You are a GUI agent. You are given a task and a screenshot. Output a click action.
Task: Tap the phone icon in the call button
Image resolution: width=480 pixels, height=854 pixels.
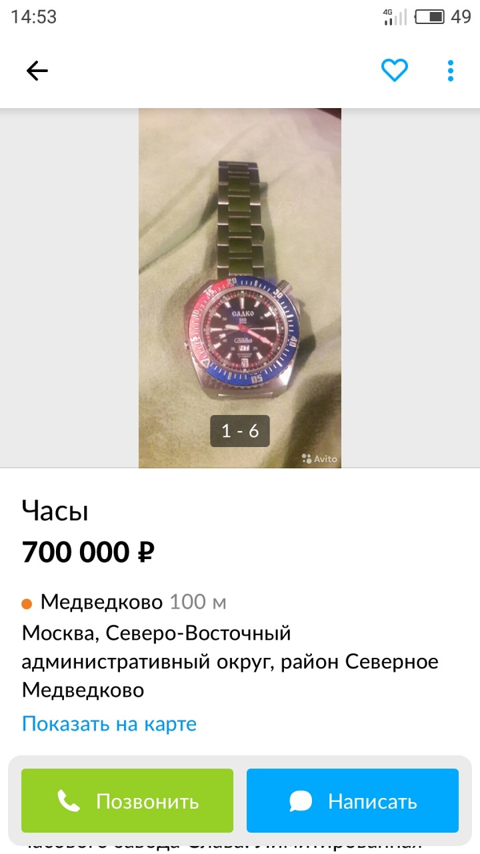(69, 801)
